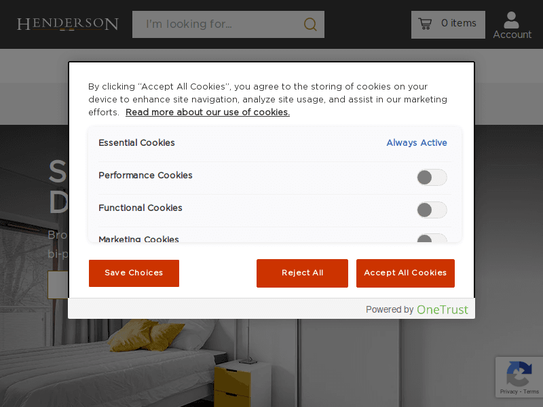This screenshot has height=407, width=543.
Task: Open reCAPTCHA Terms link
Action: pos(531,392)
